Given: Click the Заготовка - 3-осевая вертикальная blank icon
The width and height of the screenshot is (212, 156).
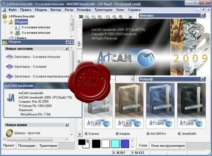Looking at the screenshot, I should pos(9,76).
